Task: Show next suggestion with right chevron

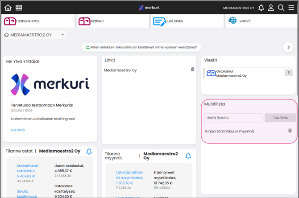Action: (288, 47)
